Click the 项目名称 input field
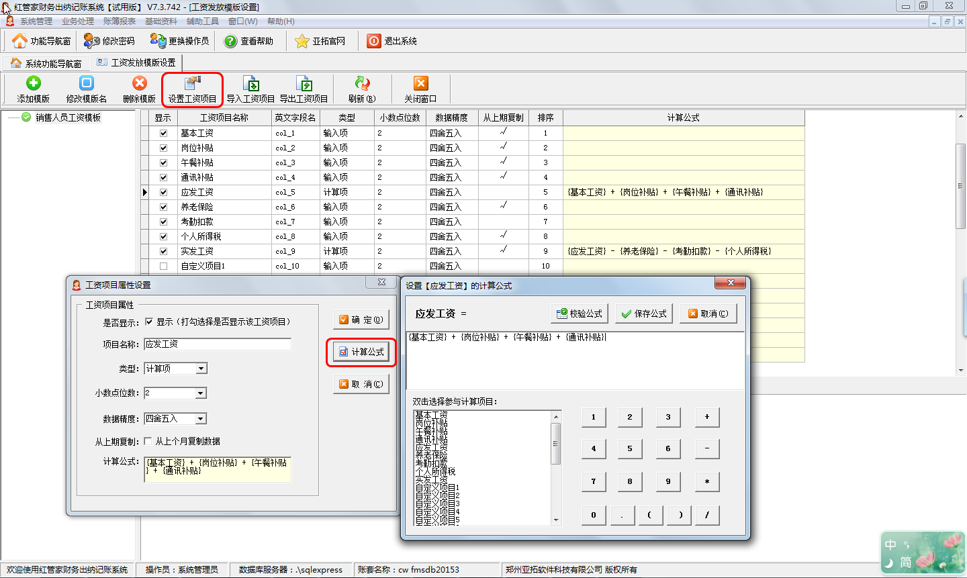Screen dimensions: 967x578 pos(218,344)
